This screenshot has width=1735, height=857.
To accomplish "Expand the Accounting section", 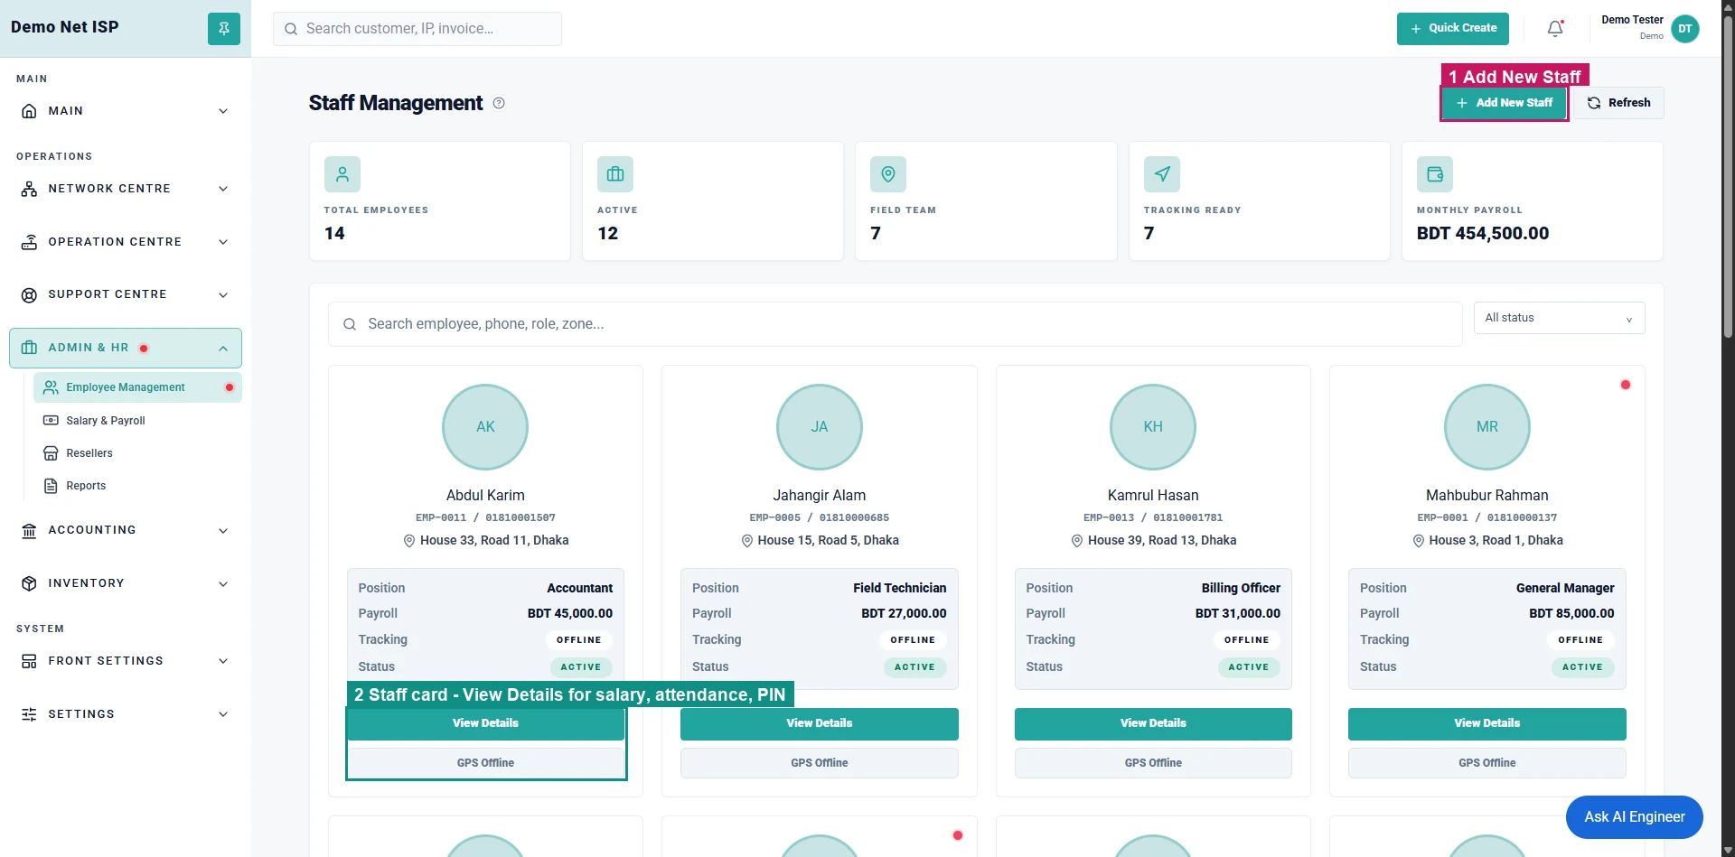I will [126, 530].
